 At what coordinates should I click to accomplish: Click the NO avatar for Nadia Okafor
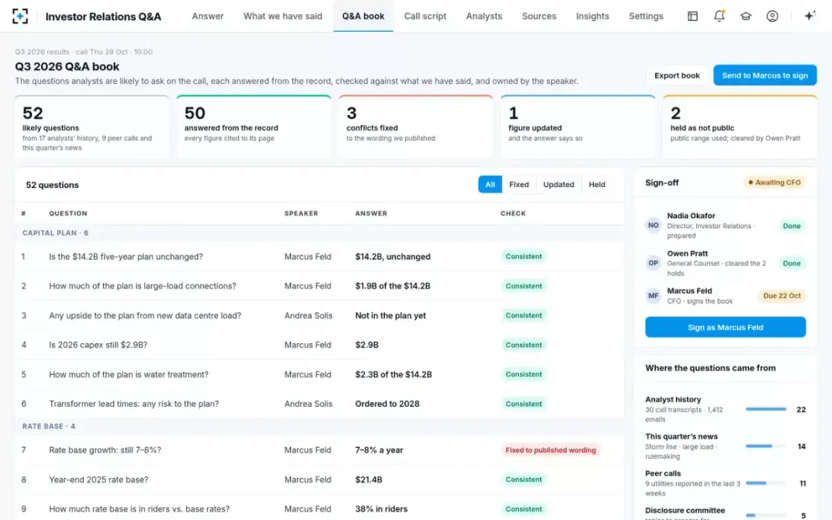pyautogui.click(x=653, y=225)
